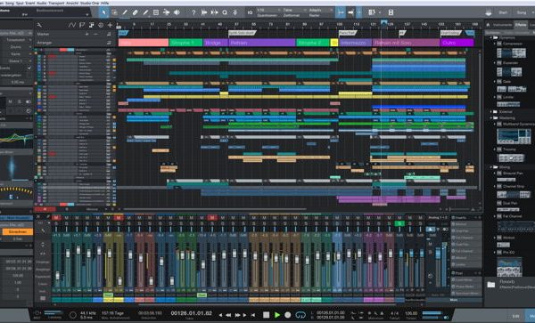Click the minus button on the Marker track
Viewport: 535px width, 323px height.
click(x=95, y=34)
